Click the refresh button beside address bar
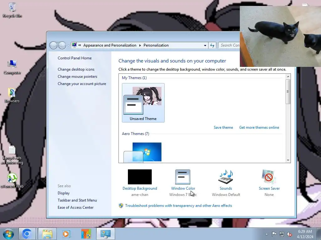Viewport: 321px width, 240px height. coord(212,45)
